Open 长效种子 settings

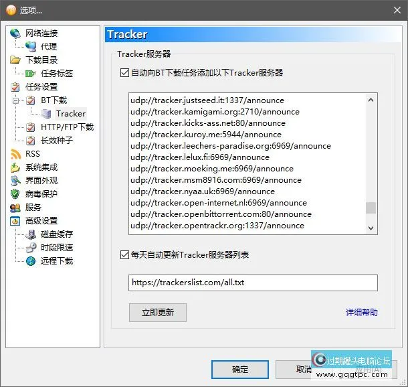57,141
